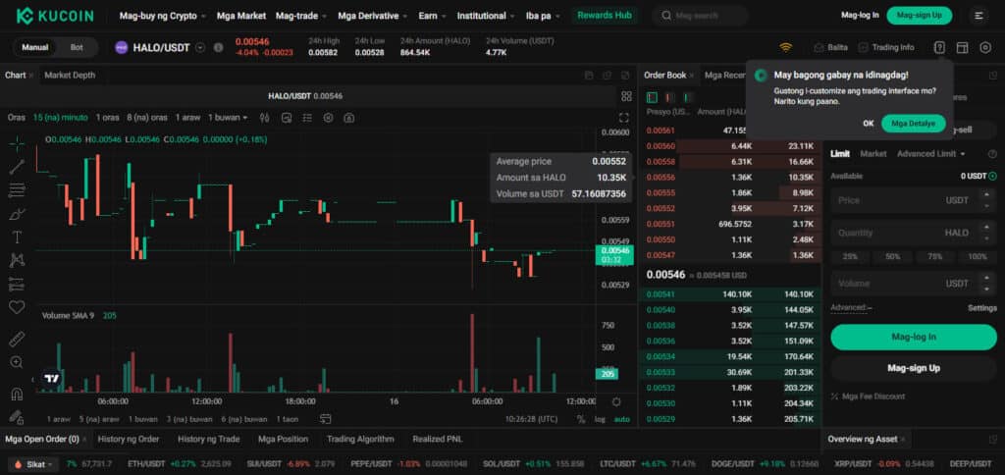Open the Mag-trade dropdown menu
The image size is (1005, 475).
[301, 16]
